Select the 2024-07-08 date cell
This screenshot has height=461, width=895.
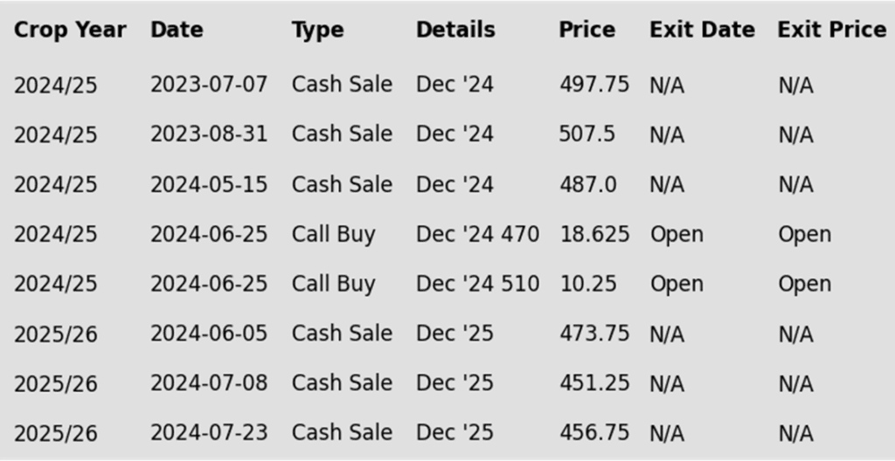(x=209, y=382)
